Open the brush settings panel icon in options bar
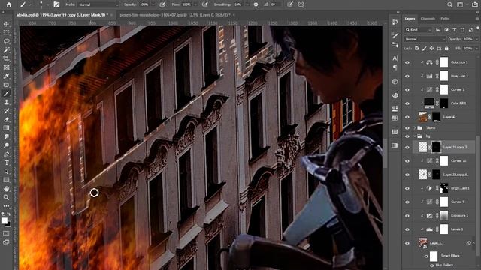481x270 pixels. click(x=56, y=4)
